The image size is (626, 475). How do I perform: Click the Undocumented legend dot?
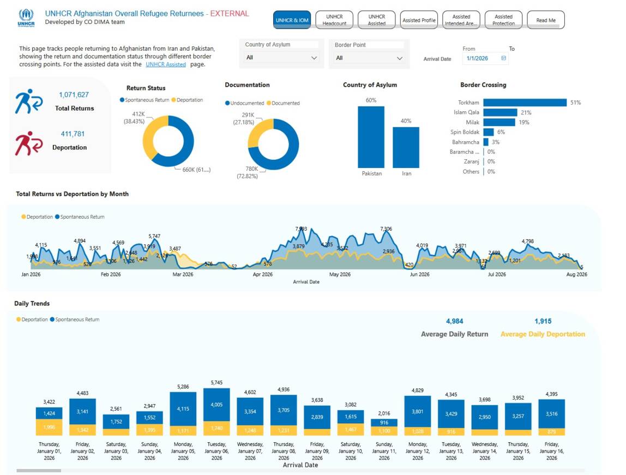click(x=227, y=103)
